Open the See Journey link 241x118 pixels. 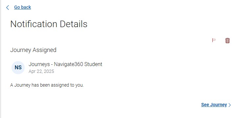tap(214, 105)
